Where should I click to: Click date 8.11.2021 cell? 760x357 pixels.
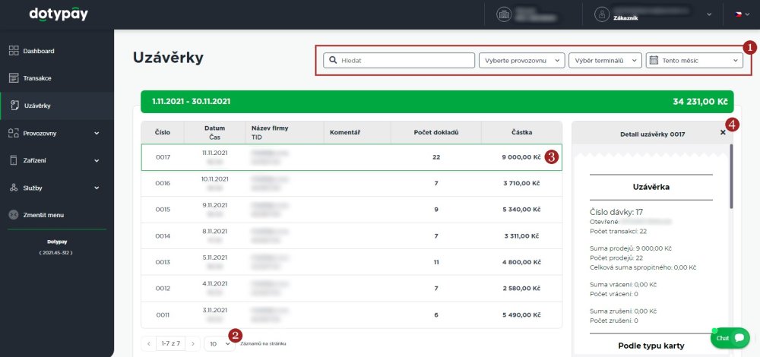[x=215, y=232]
